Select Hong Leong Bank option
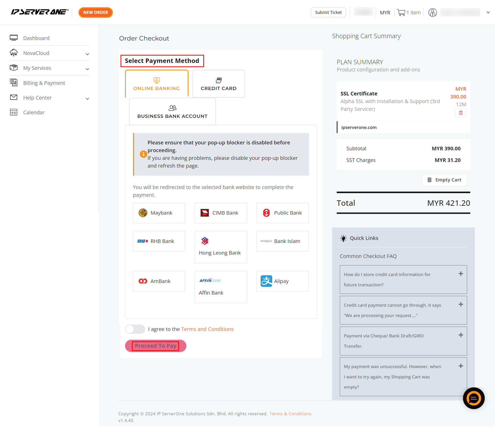The image size is (495, 427). 221,247
